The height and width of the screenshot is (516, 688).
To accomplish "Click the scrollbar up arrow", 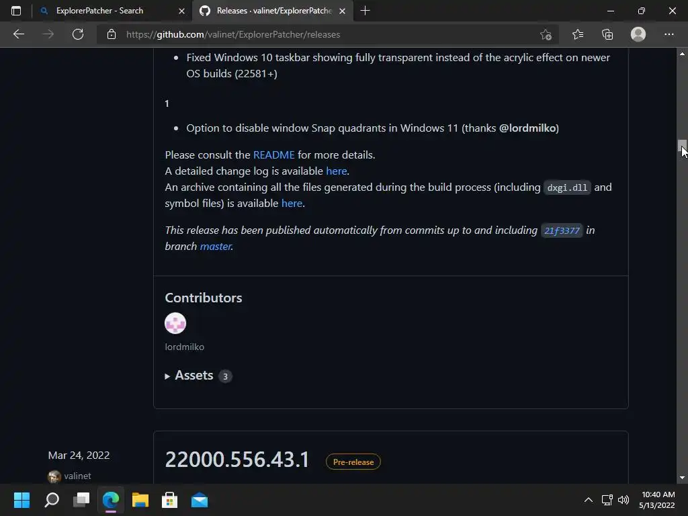I will (682, 54).
